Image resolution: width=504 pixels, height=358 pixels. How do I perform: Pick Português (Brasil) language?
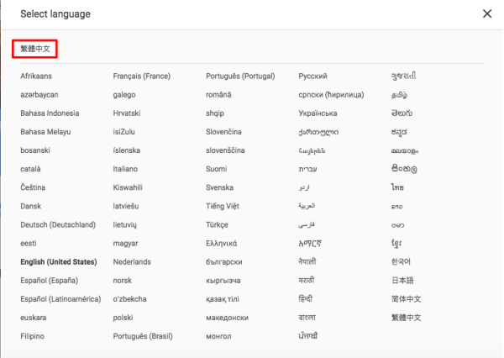pyautogui.click(x=142, y=335)
